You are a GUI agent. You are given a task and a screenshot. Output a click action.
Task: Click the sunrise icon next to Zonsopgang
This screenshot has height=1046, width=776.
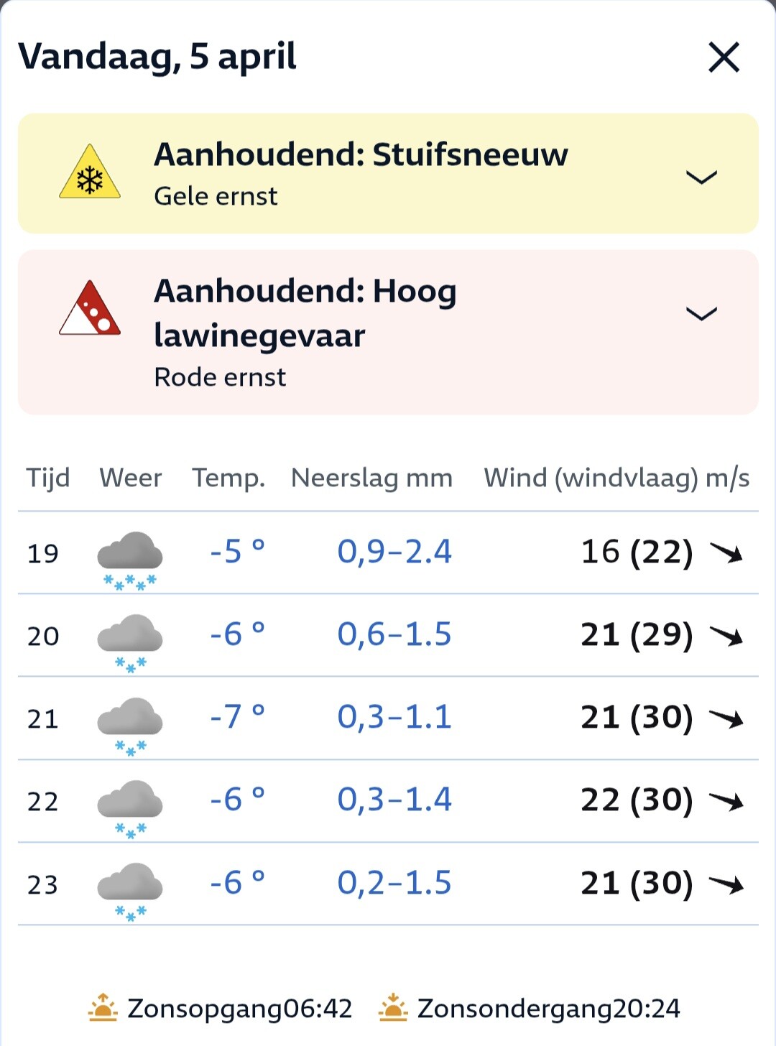103,1008
